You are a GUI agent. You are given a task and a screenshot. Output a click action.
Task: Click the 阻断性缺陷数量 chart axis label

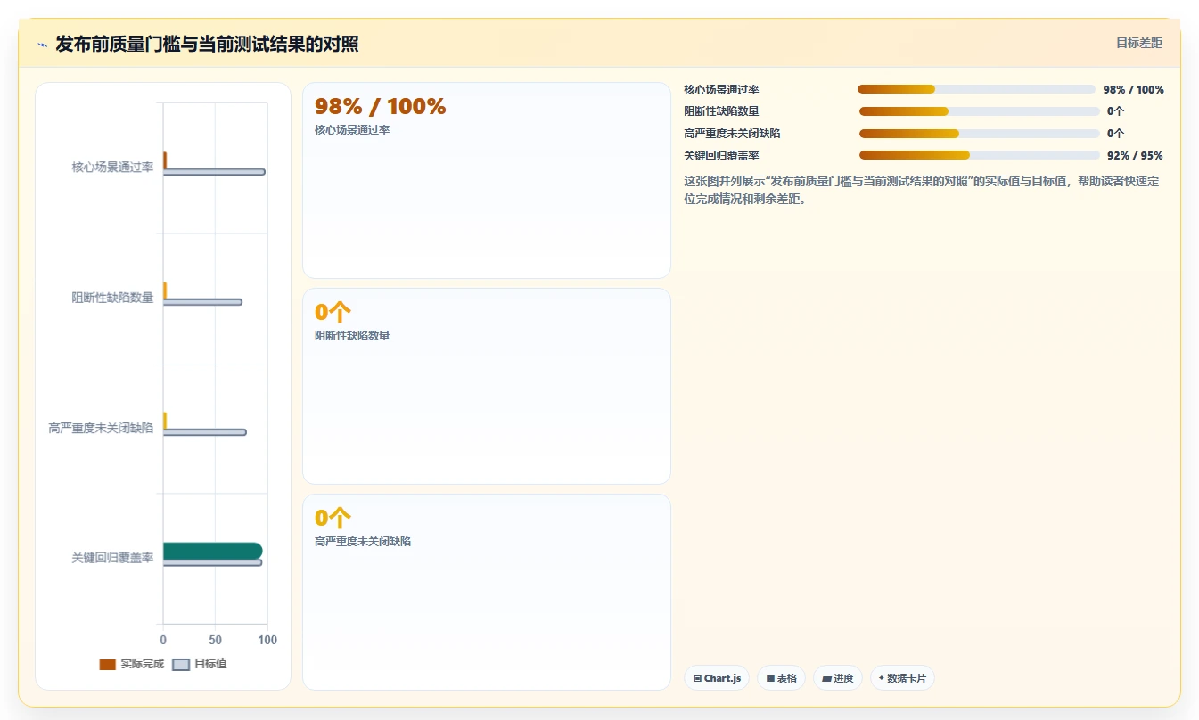click(112, 298)
